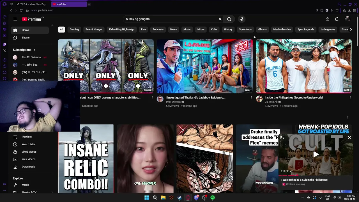The width and height of the screenshot is (359, 202).
Task: Open the Thailand Ladyboy video thumbnail
Action: [205, 66]
